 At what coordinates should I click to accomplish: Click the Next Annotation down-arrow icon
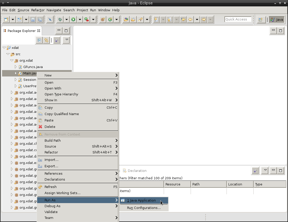156,19
